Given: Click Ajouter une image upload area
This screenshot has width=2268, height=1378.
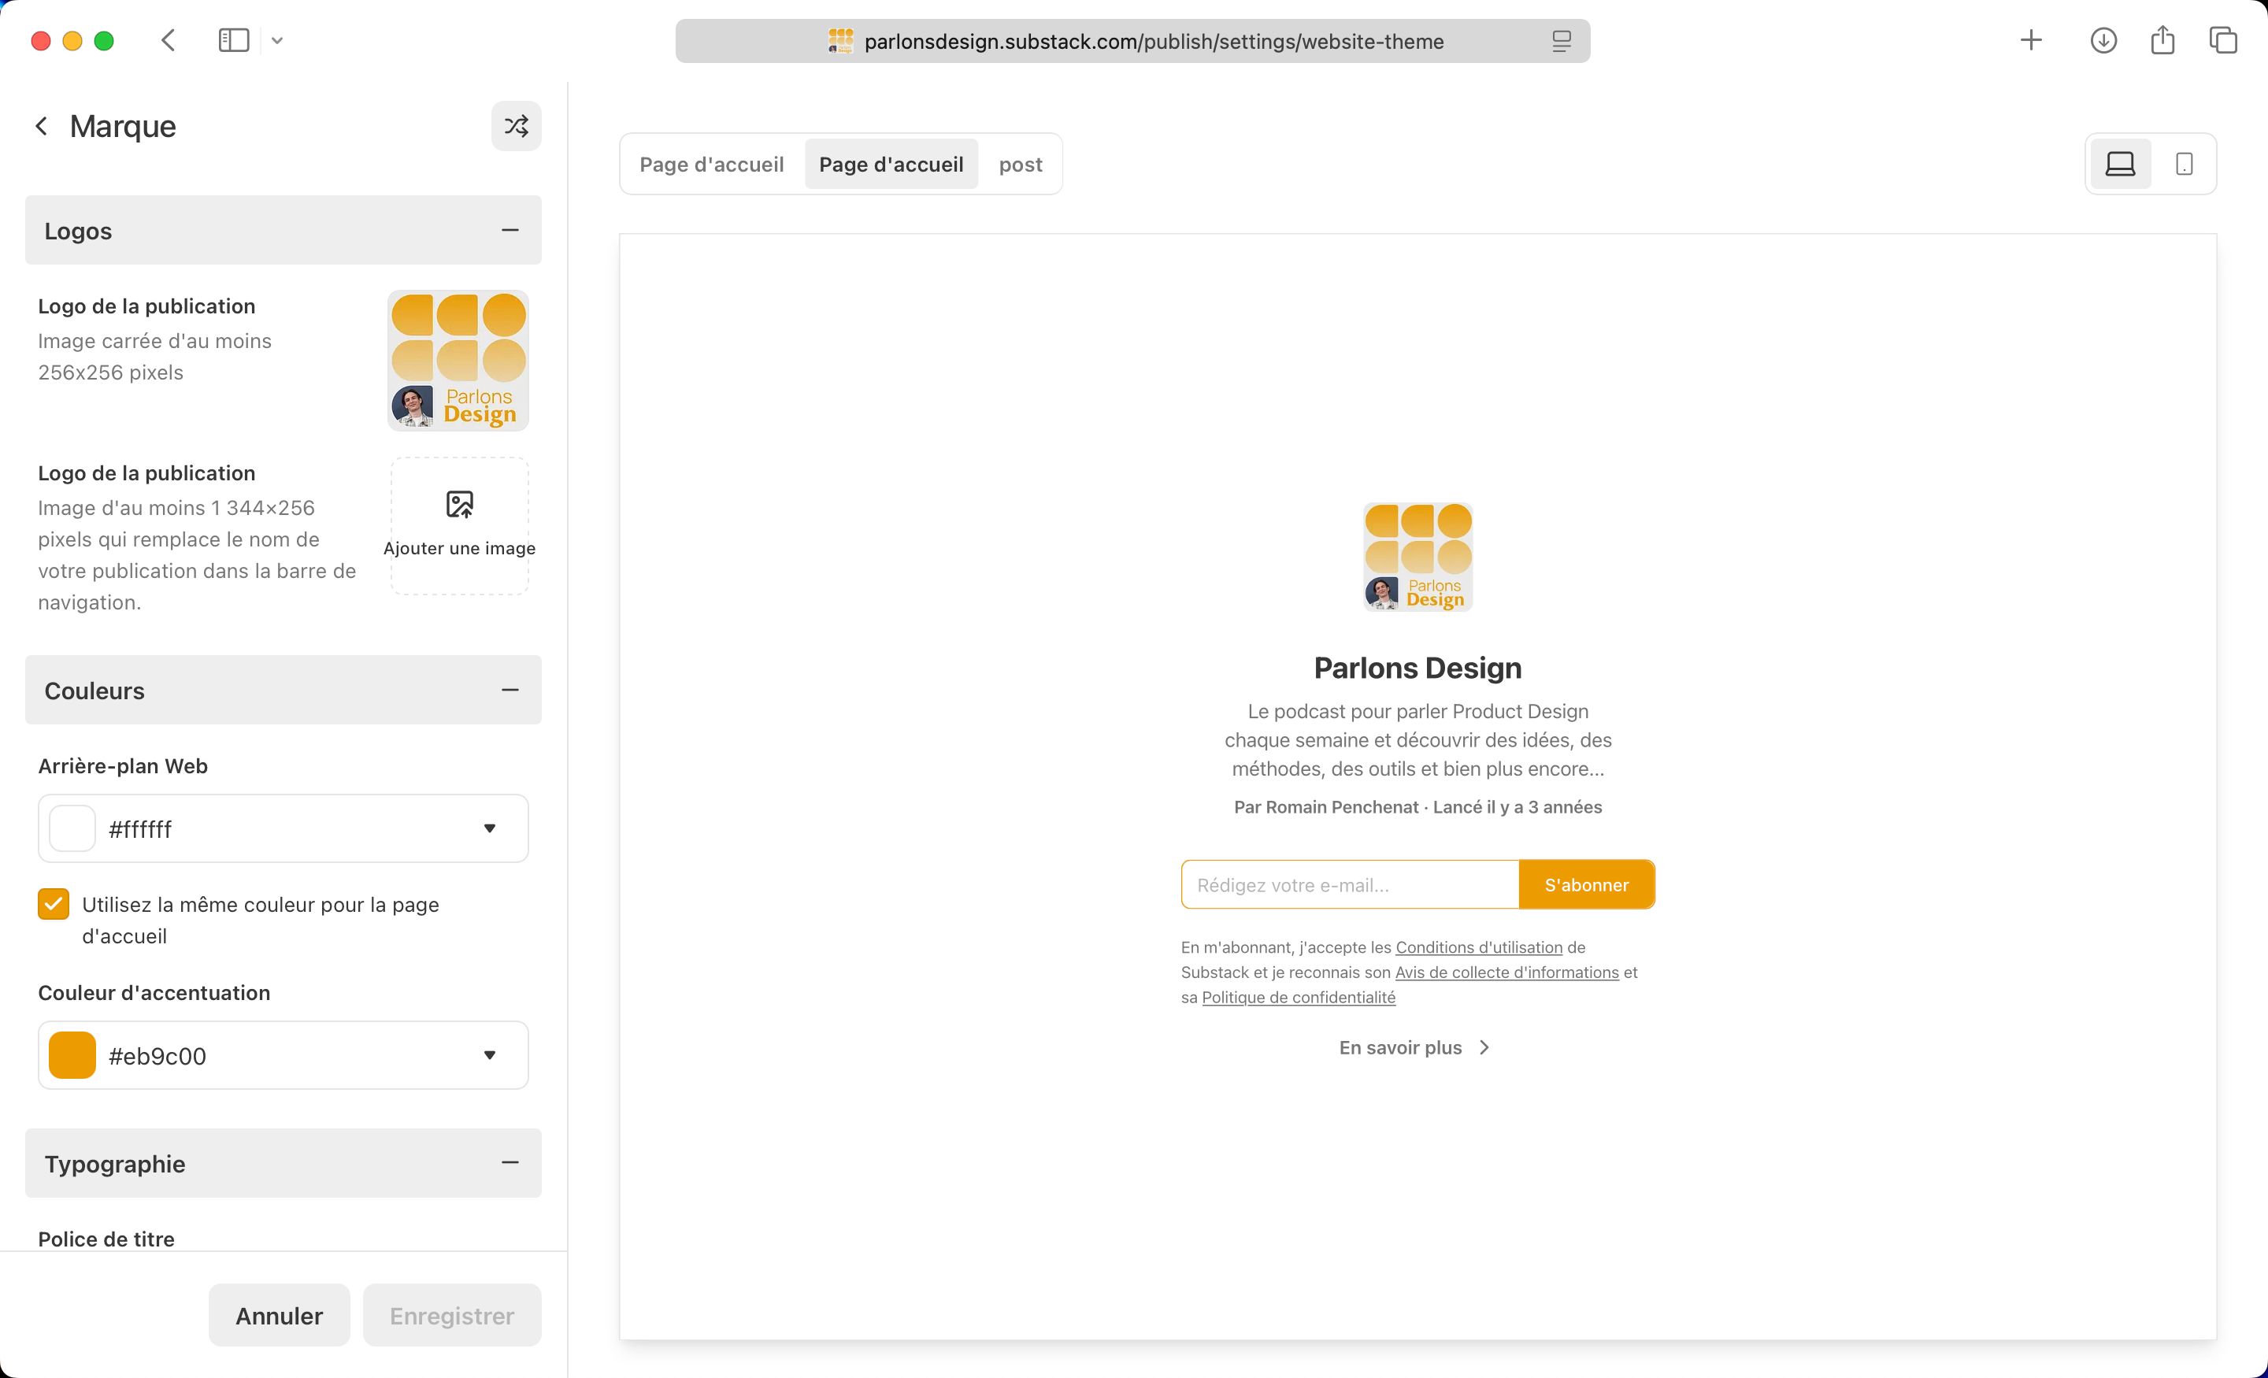Looking at the screenshot, I should pyautogui.click(x=459, y=526).
